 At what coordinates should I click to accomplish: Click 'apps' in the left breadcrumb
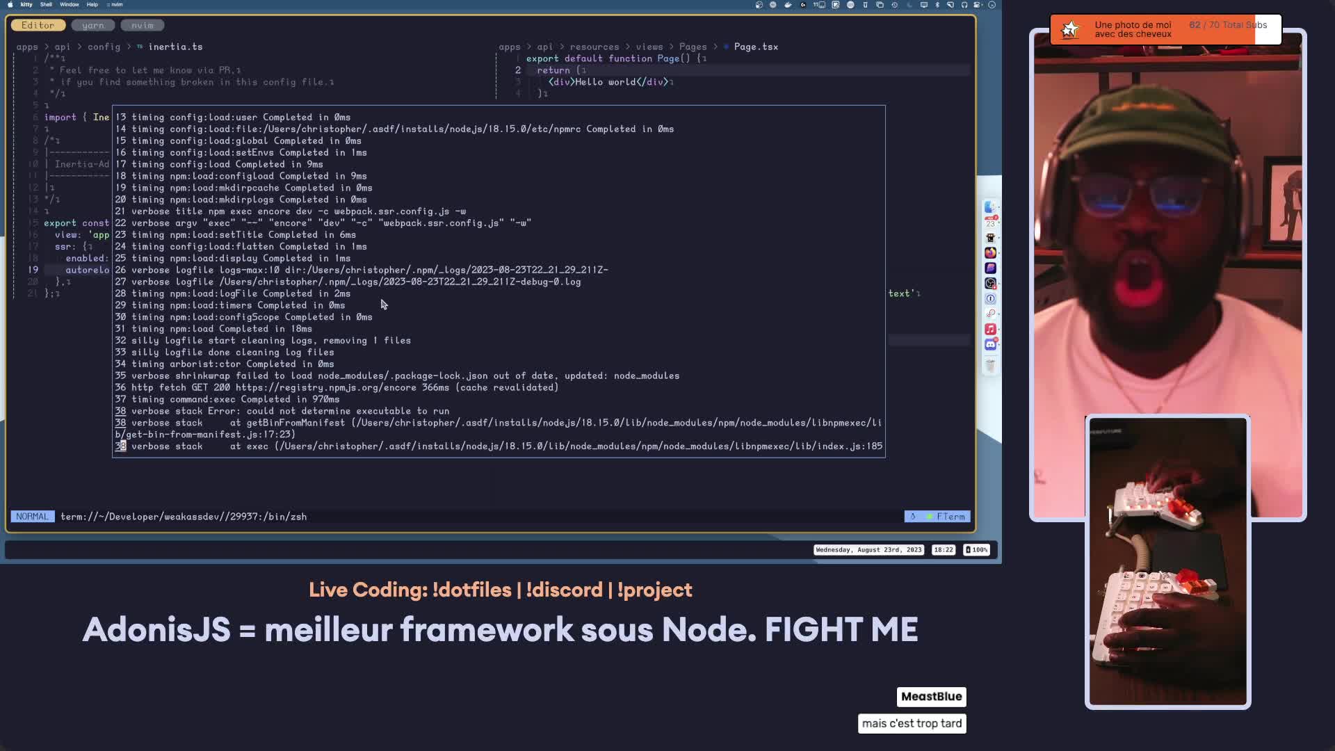(x=27, y=47)
